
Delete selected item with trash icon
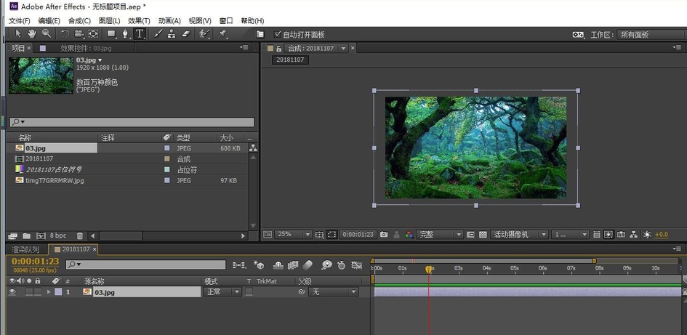(80, 235)
